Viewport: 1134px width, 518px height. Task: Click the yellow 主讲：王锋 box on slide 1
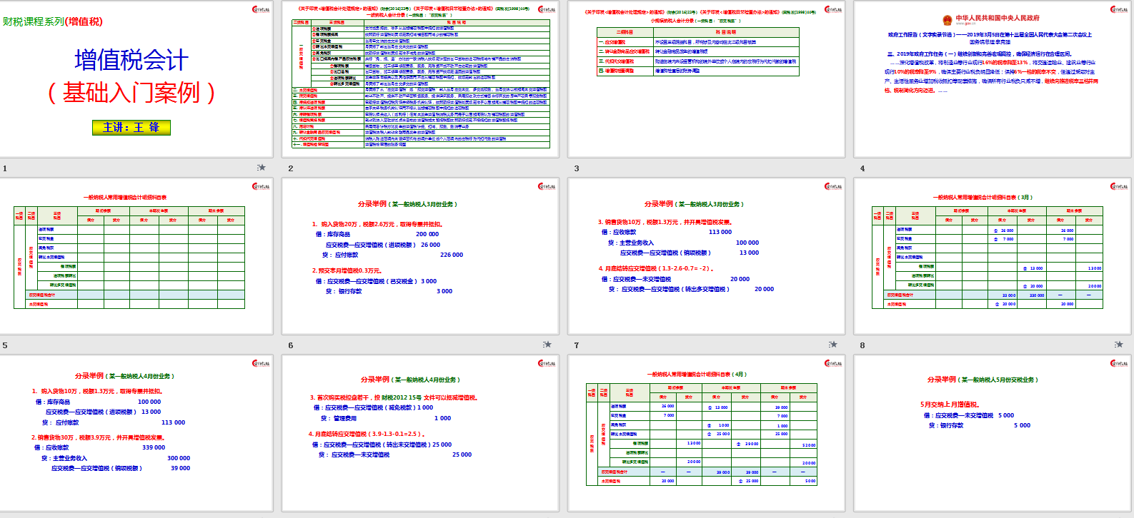coord(131,128)
